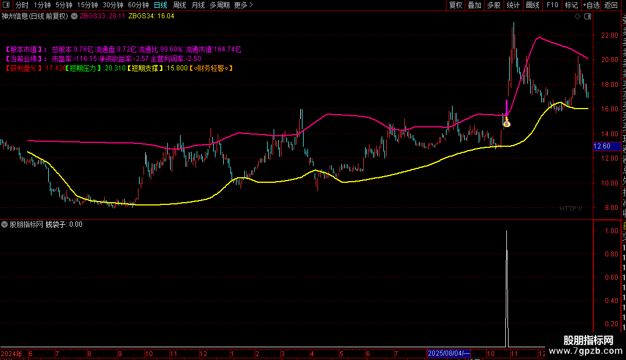Click the ZBGS33: 20.11 indicator value

[x=102, y=16]
